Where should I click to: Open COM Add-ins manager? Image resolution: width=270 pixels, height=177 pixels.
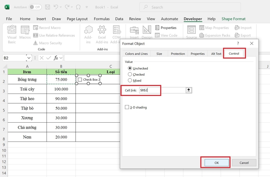116,34
